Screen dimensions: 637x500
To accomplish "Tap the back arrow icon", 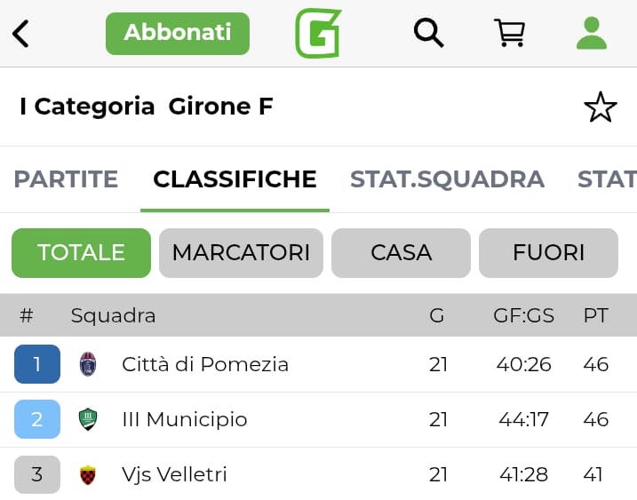I will pos(21,34).
